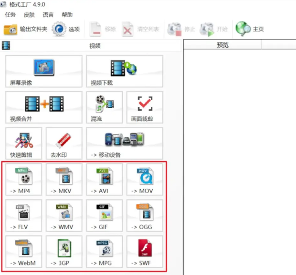This screenshot has height=275, width=296.
Task: Pick the MKV conversion icon
Action: [x=64, y=180]
